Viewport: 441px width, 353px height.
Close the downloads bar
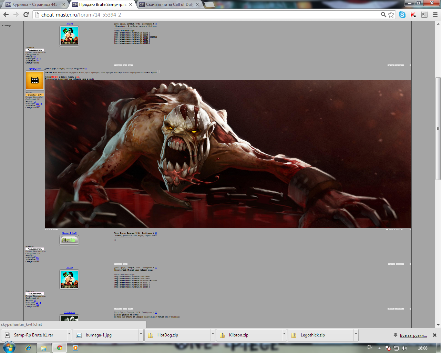435,335
